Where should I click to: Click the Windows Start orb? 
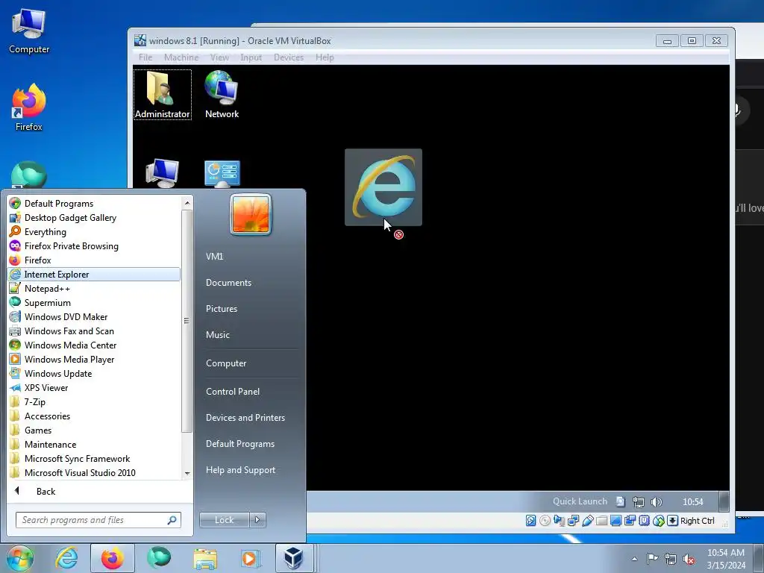point(20,558)
